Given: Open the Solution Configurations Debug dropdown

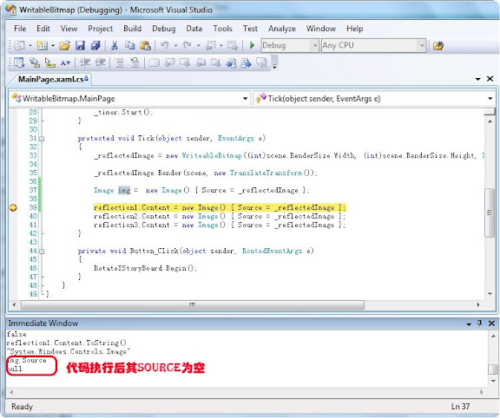Looking at the screenshot, I should (x=315, y=46).
